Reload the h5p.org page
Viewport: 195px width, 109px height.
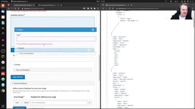[x=15, y=8]
